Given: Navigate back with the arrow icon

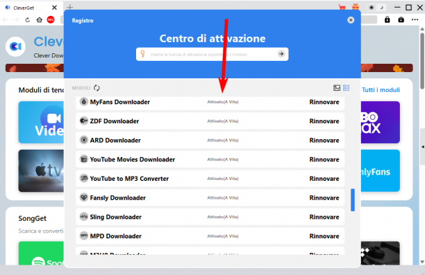Looking at the screenshot, I should pos(6,19).
